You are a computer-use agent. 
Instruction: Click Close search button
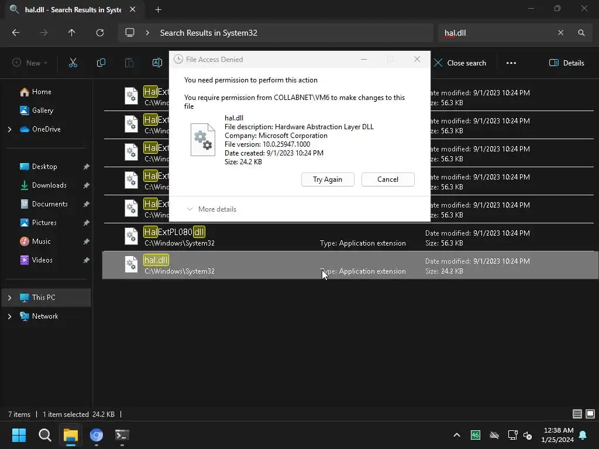point(460,63)
